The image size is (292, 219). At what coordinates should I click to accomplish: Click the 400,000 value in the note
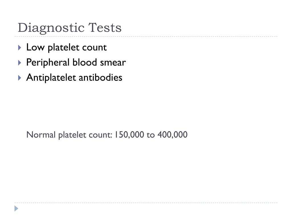[x=173, y=135]
